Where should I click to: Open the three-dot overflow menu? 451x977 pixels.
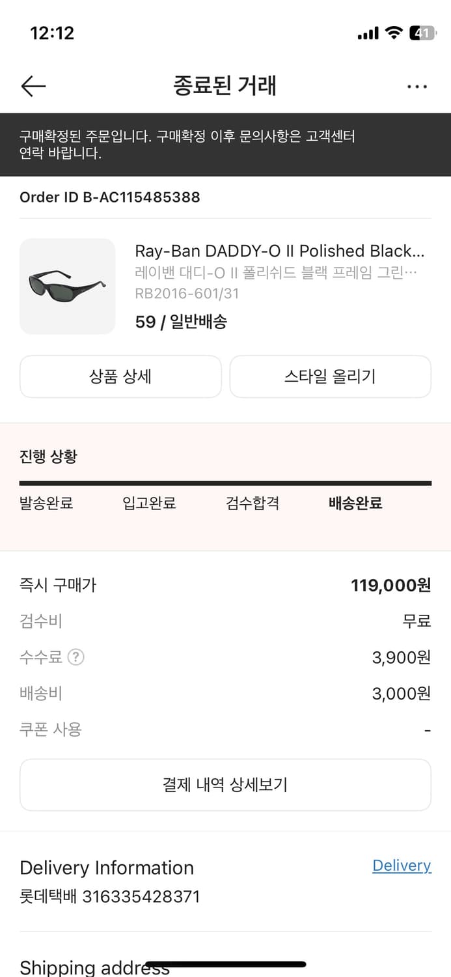pos(417,85)
